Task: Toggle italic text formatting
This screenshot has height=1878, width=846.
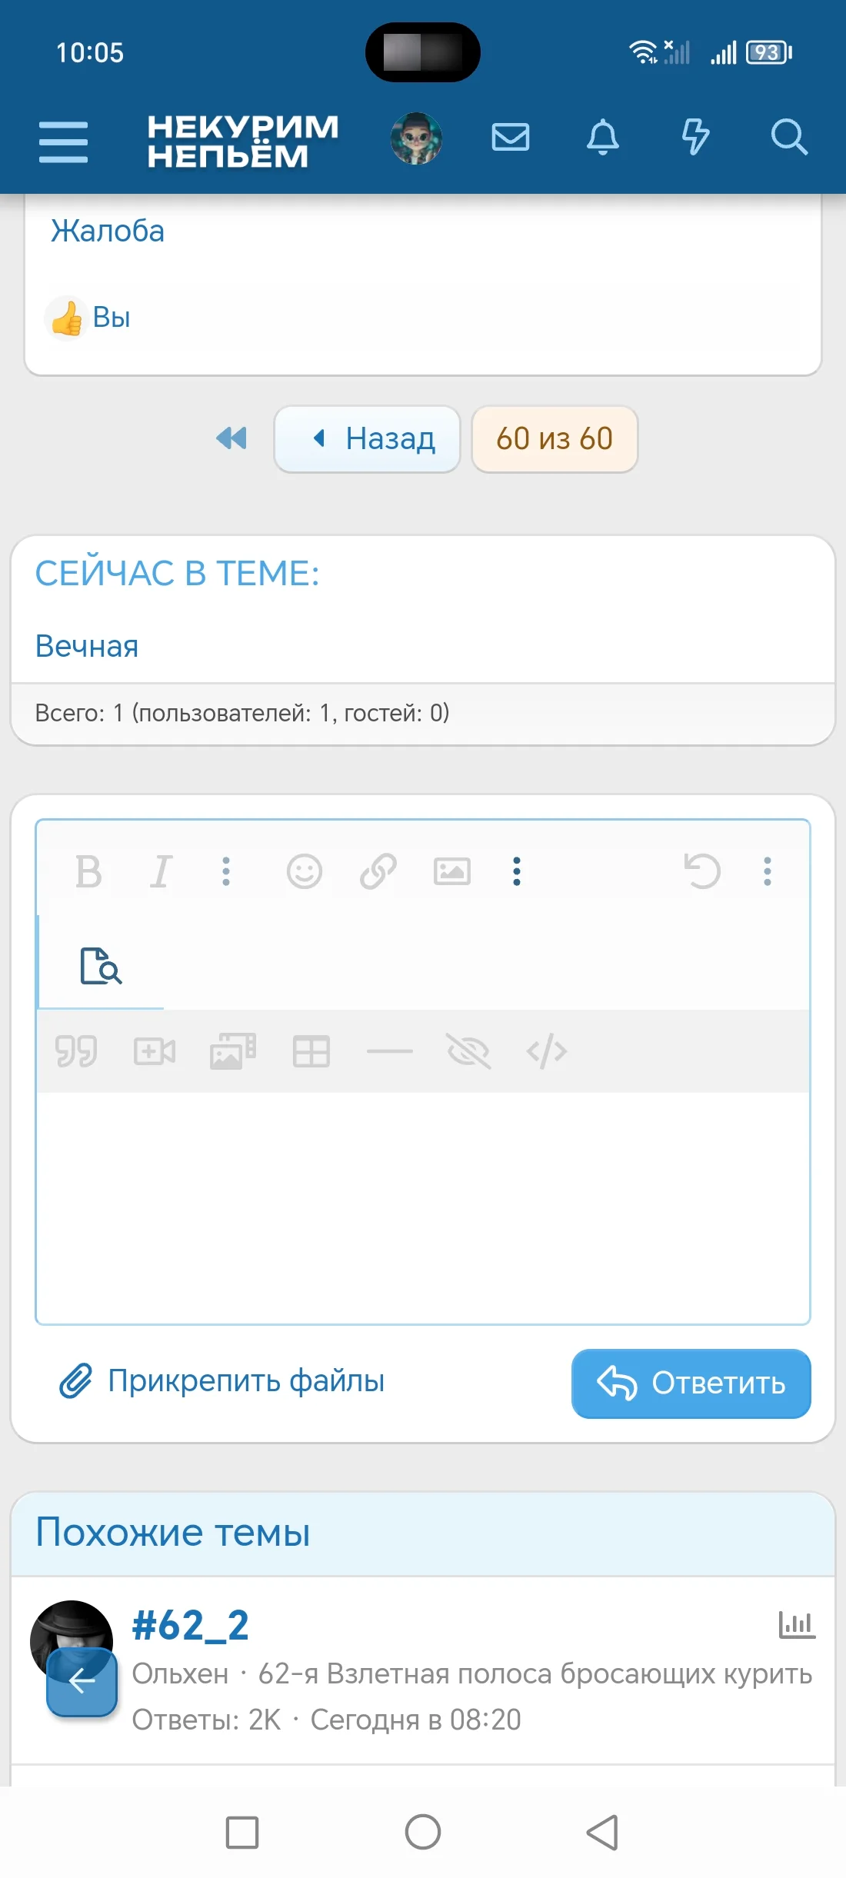Action: pos(161,871)
